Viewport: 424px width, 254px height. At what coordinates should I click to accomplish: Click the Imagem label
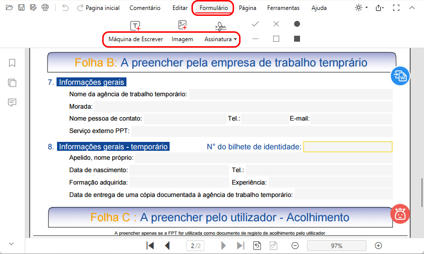click(182, 39)
